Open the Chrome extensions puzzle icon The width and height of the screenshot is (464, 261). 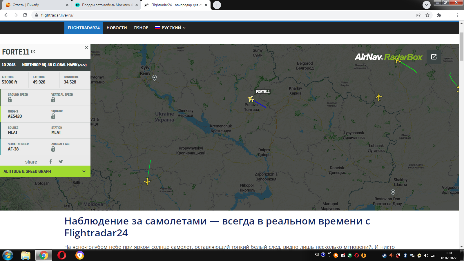pos(439,15)
